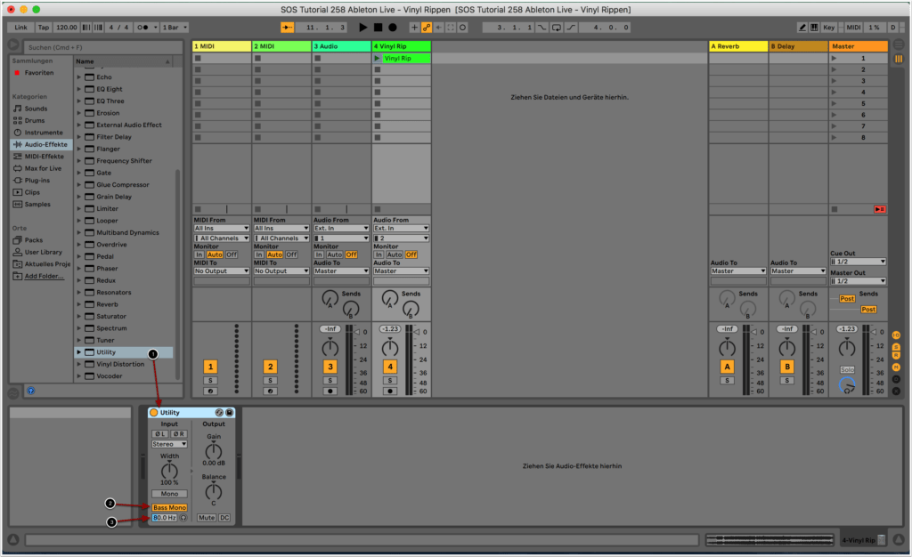The height and width of the screenshot is (557, 912).
Task: Disable the Bass Mono switch
Action: pos(169,507)
